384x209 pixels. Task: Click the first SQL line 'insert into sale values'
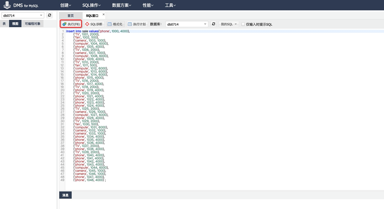(x=98, y=31)
